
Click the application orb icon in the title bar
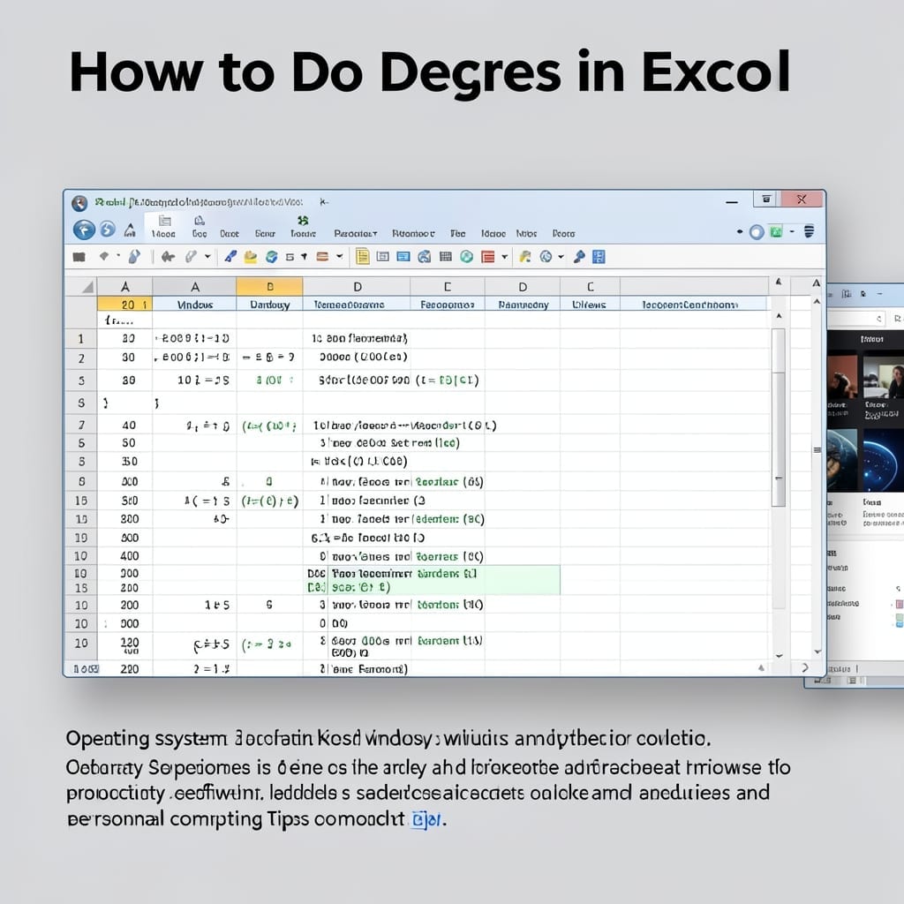point(79,203)
